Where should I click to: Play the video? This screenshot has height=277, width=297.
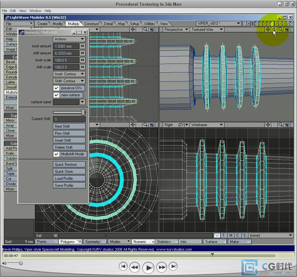click(148, 268)
